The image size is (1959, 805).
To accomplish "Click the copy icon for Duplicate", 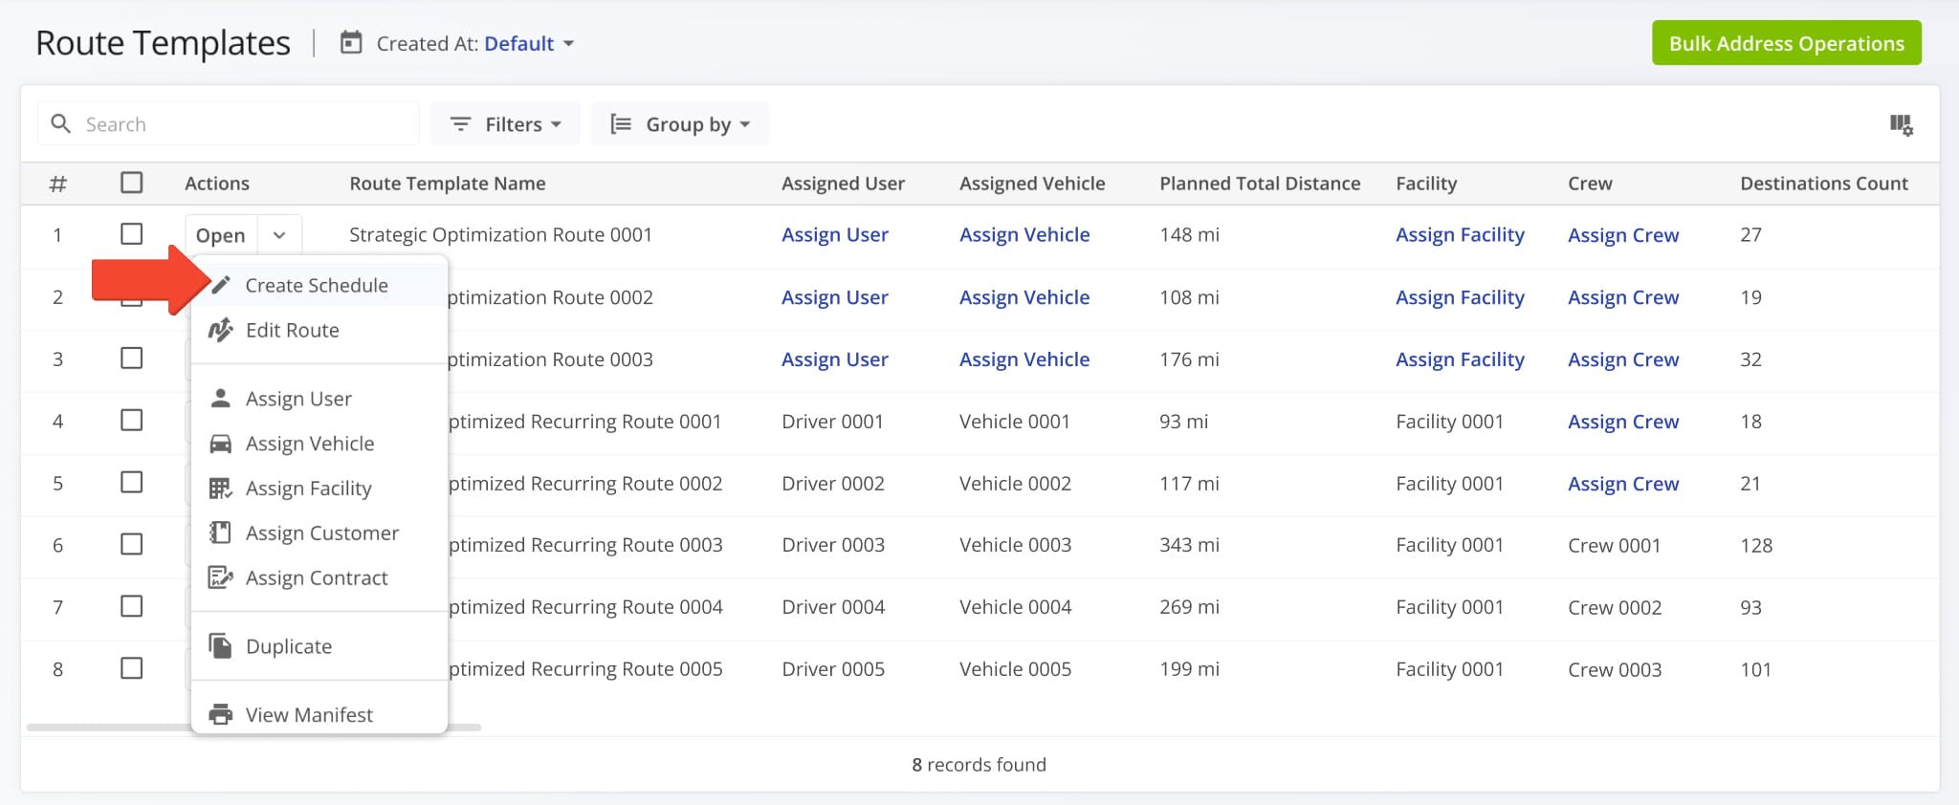I will [x=221, y=646].
